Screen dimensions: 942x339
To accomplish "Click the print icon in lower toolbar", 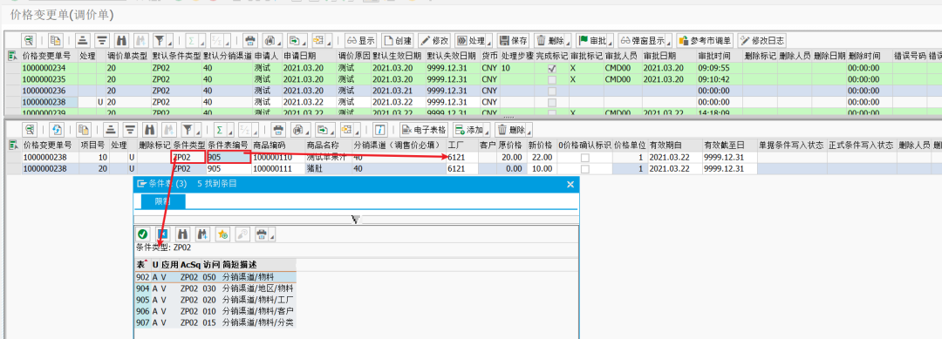I will click(x=279, y=129).
